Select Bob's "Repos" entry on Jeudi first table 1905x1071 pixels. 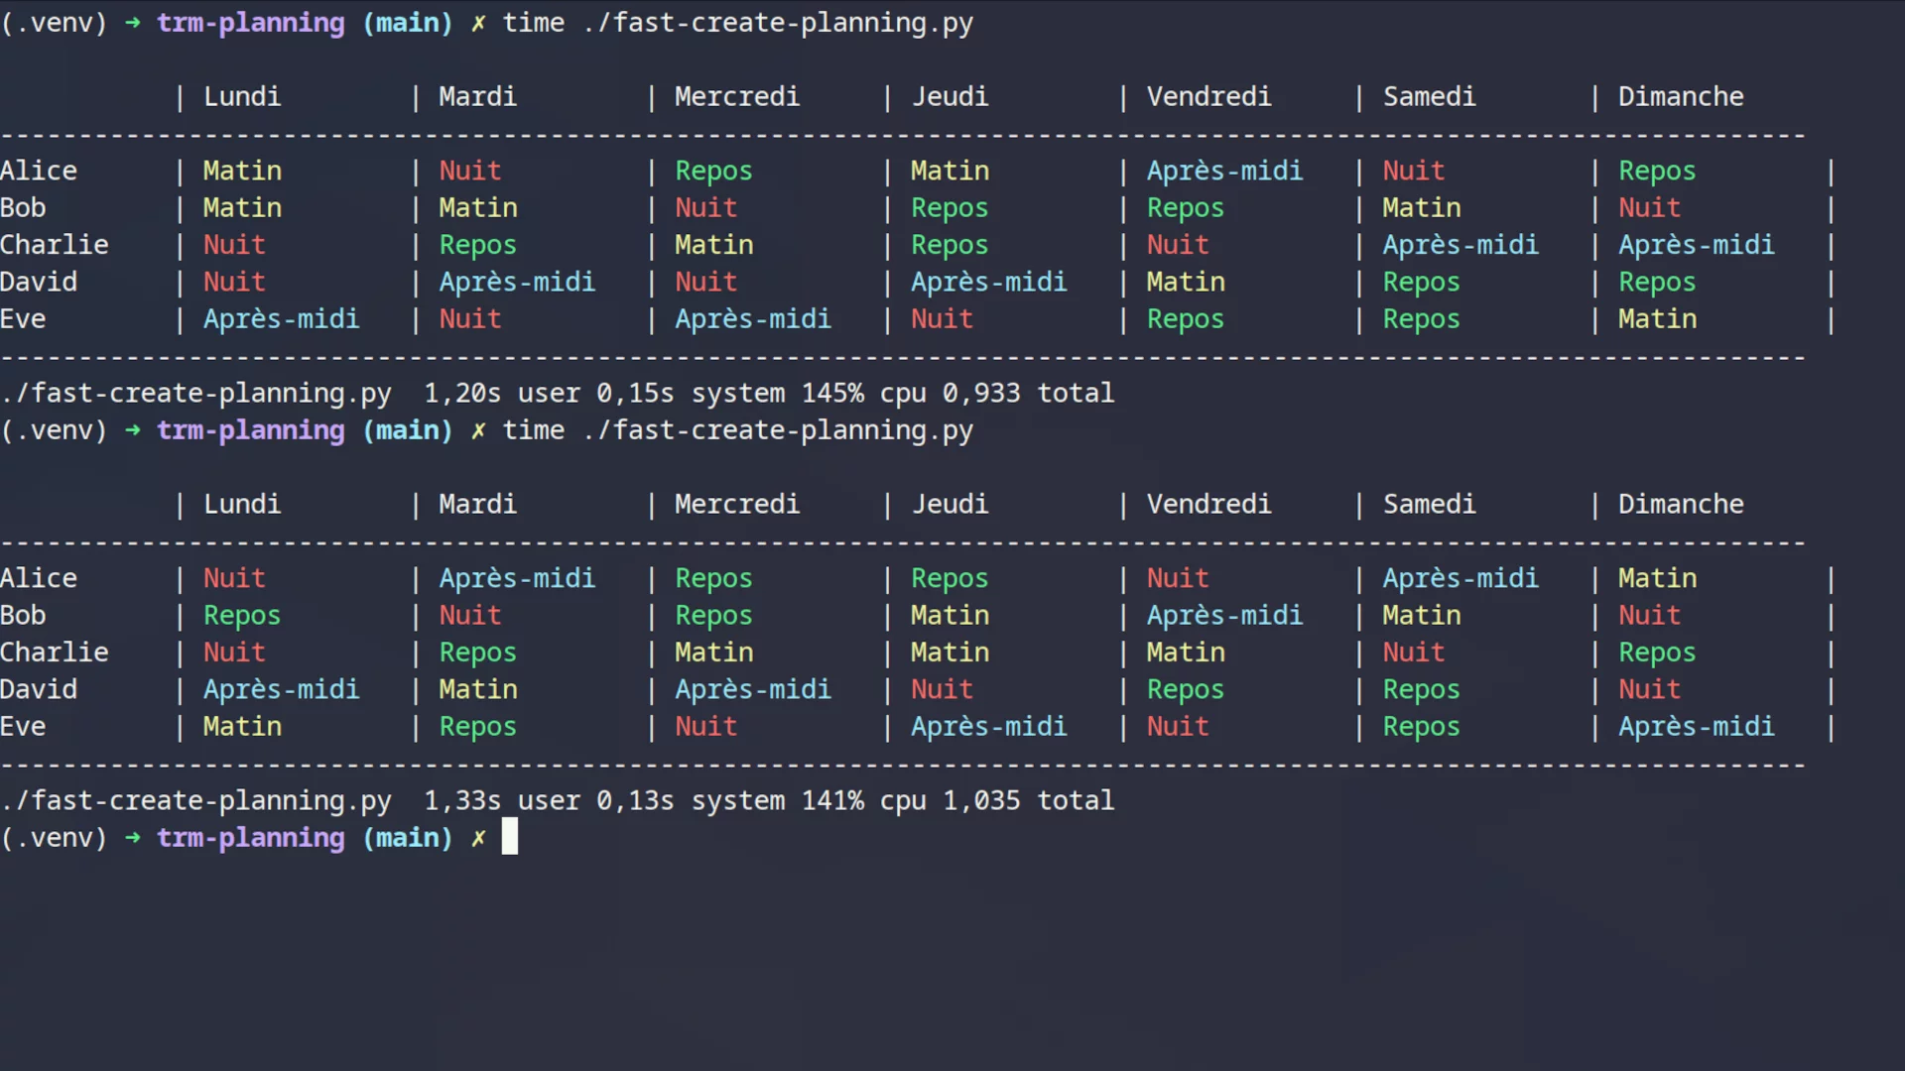pyautogui.click(x=949, y=207)
